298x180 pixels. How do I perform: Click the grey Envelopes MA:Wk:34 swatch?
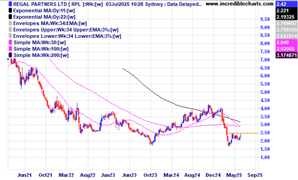[x=10, y=23]
